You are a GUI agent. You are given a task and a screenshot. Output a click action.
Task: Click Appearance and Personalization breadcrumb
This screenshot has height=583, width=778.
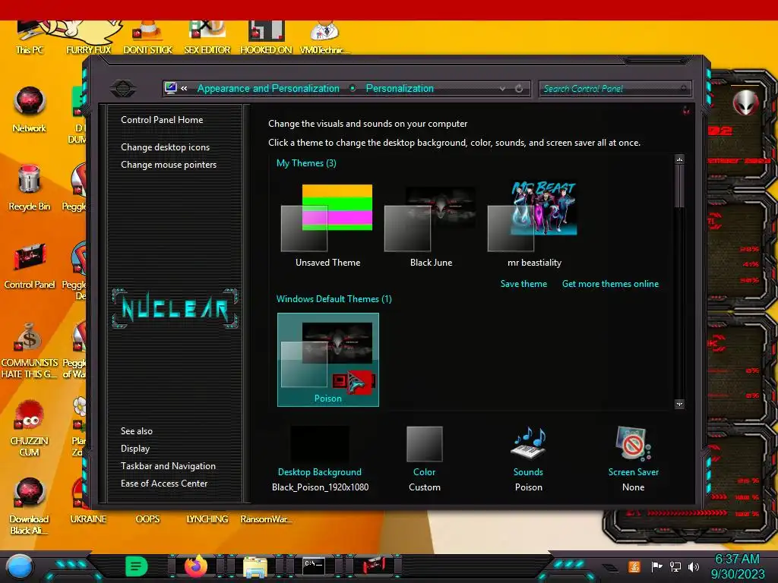(x=268, y=89)
